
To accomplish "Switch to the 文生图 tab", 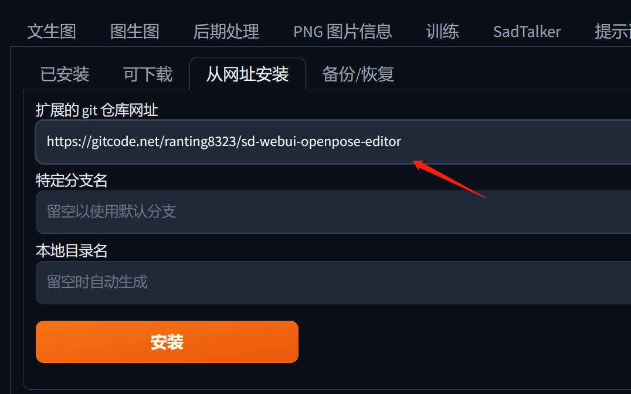I will click(52, 32).
